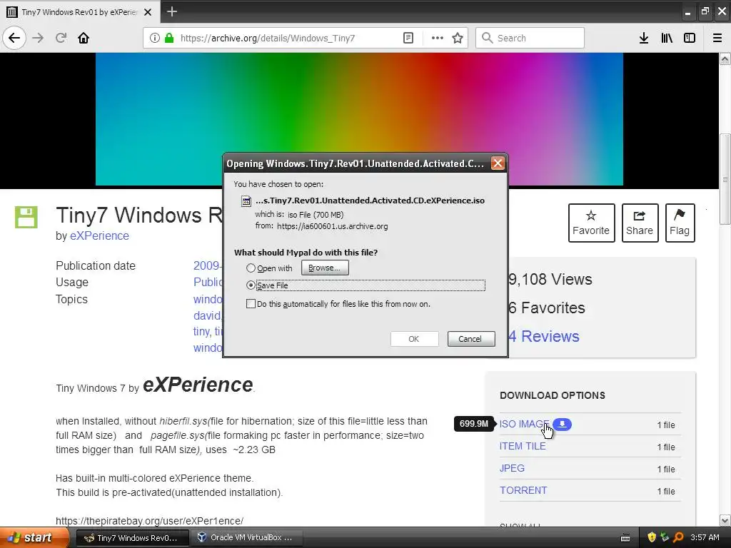Click the vertical scrollbar thumb
This screenshot has width=731, height=548.
pos(725,179)
